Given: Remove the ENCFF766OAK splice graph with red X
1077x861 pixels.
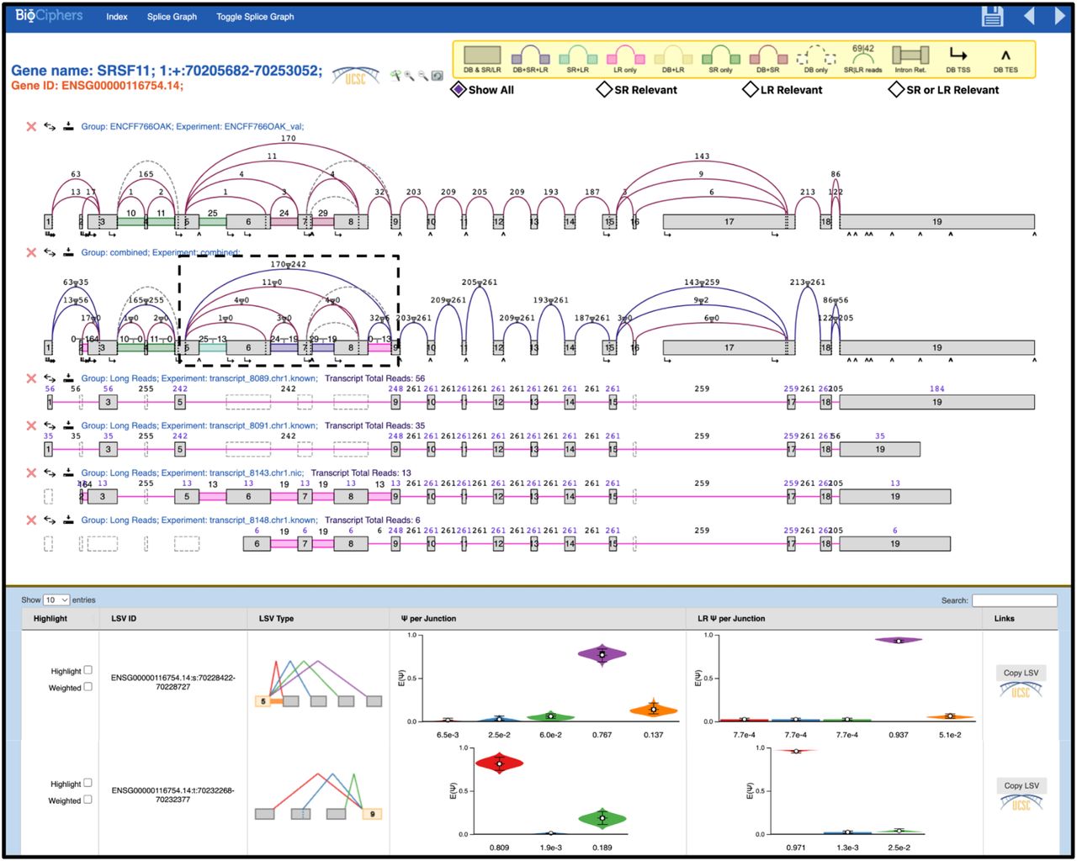Looking at the screenshot, I should tap(31, 127).
